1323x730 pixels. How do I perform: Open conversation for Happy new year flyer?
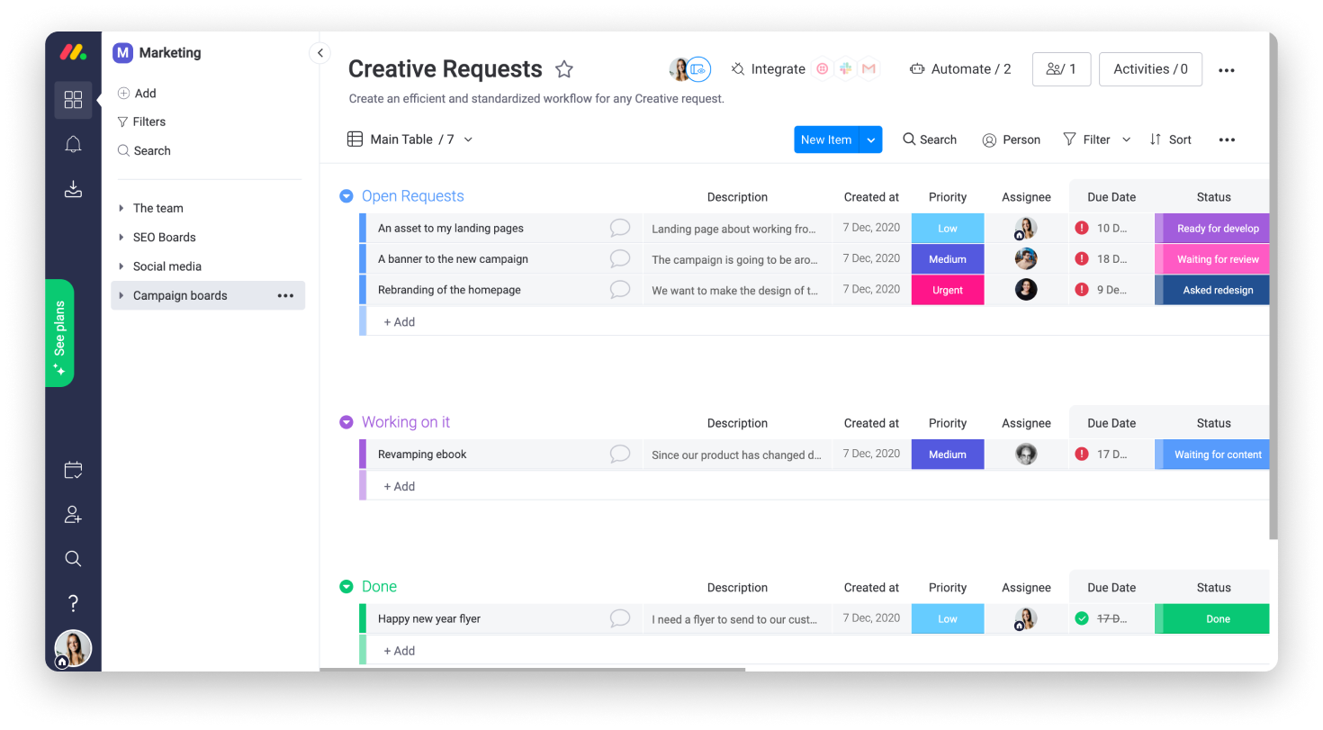(x=620, y=619)
